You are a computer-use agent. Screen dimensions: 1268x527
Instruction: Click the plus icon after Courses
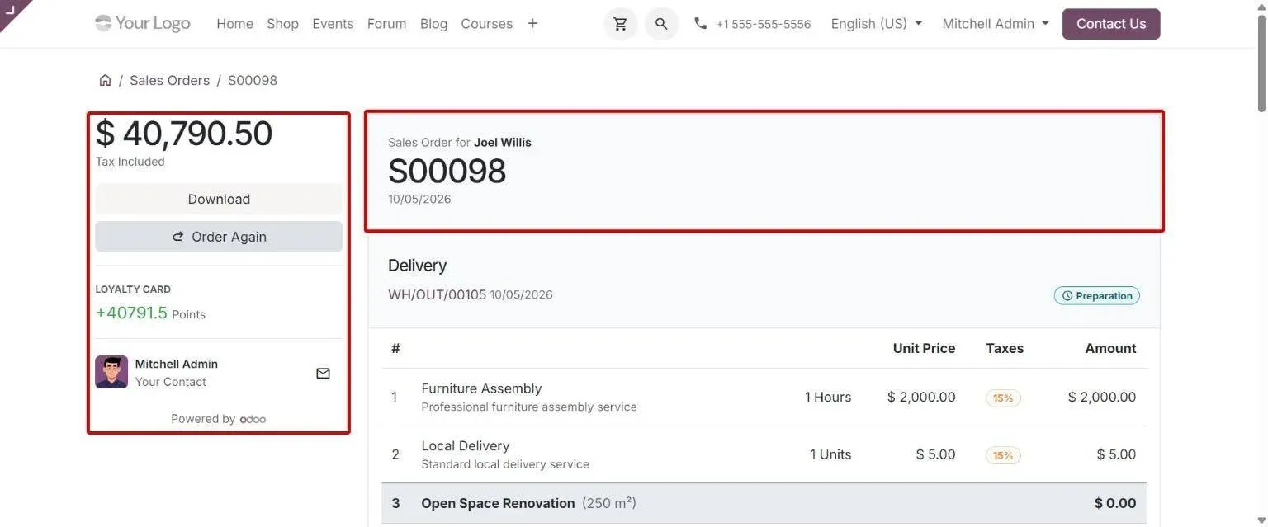tap(532, 23)
